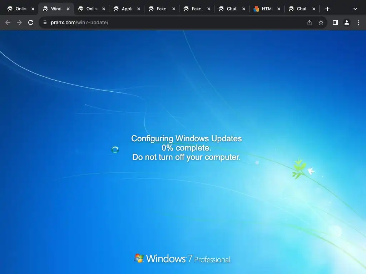The height and width of the screenshot is (274, 366).
Task: Close the last Chat tab
Action: [x=314, y=9]
